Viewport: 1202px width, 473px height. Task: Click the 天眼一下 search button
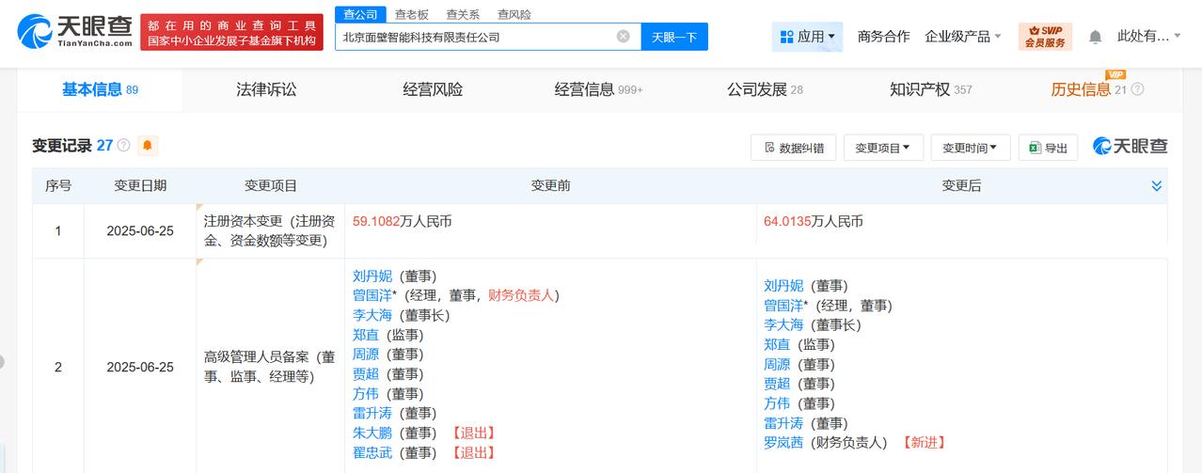674,37
